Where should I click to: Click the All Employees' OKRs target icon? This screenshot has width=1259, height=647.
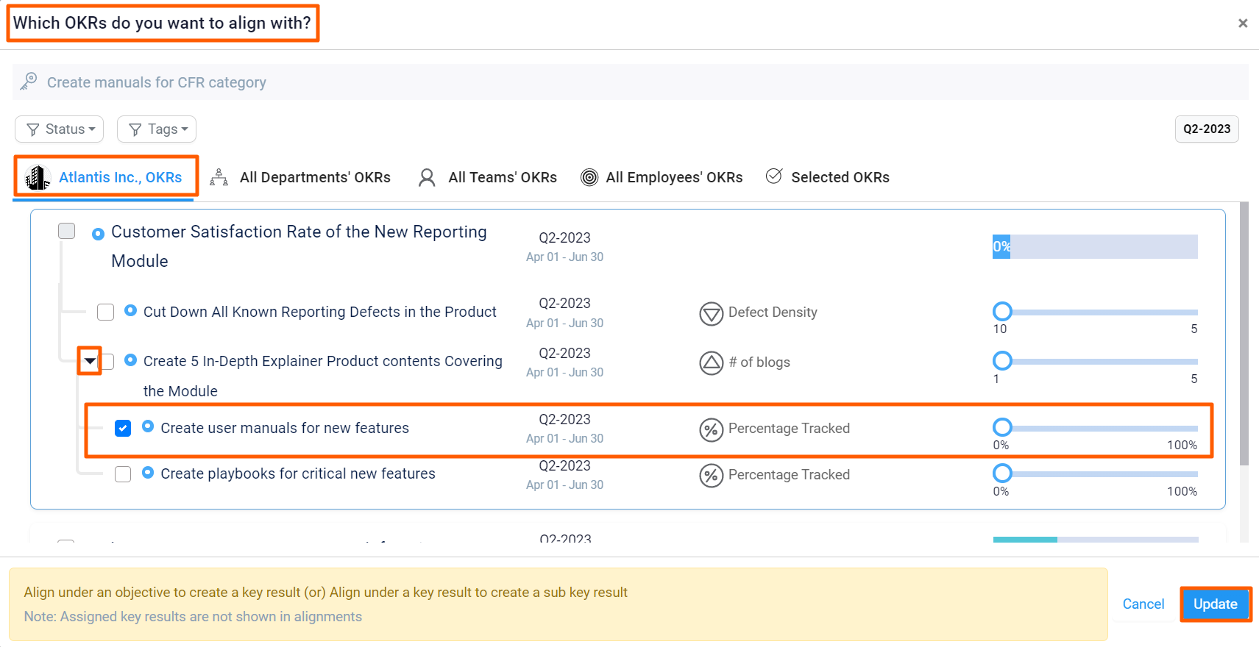589,177
